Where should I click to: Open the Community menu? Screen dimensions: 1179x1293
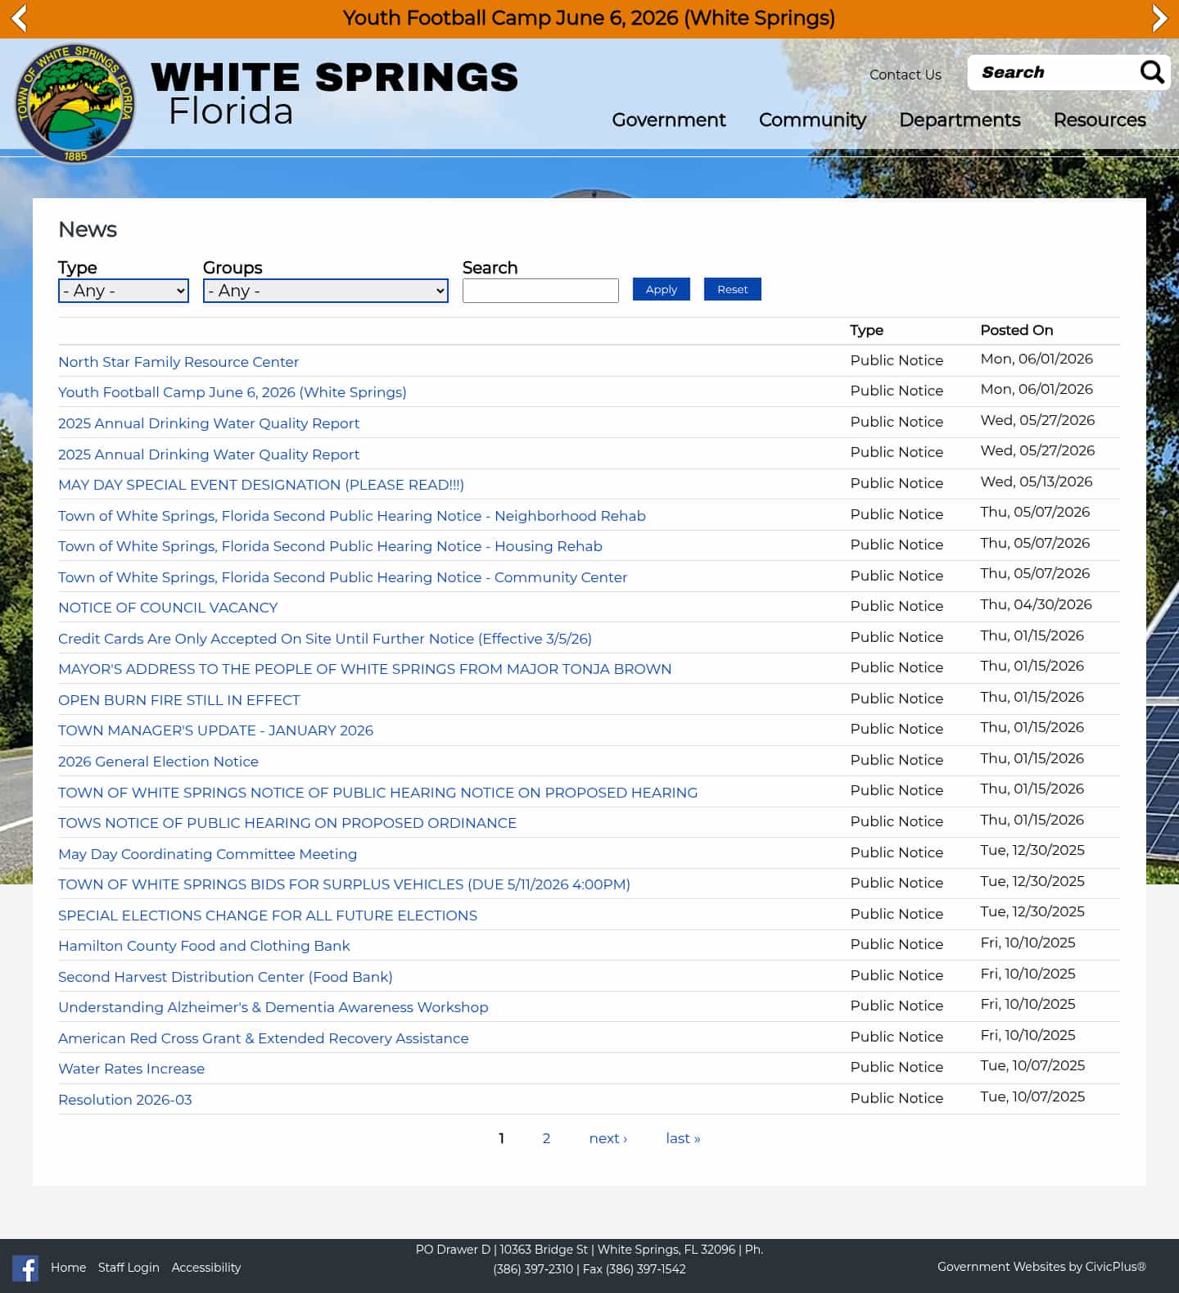812,120
